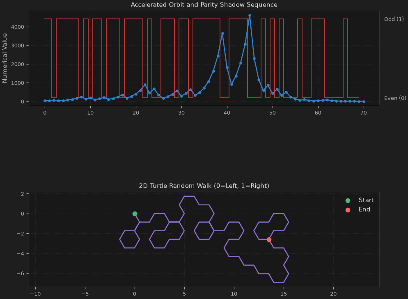The image size is (408, 299).
Task: Select the 40 tick on the orbit chart x-axis
Action: [x=227, y=113]
